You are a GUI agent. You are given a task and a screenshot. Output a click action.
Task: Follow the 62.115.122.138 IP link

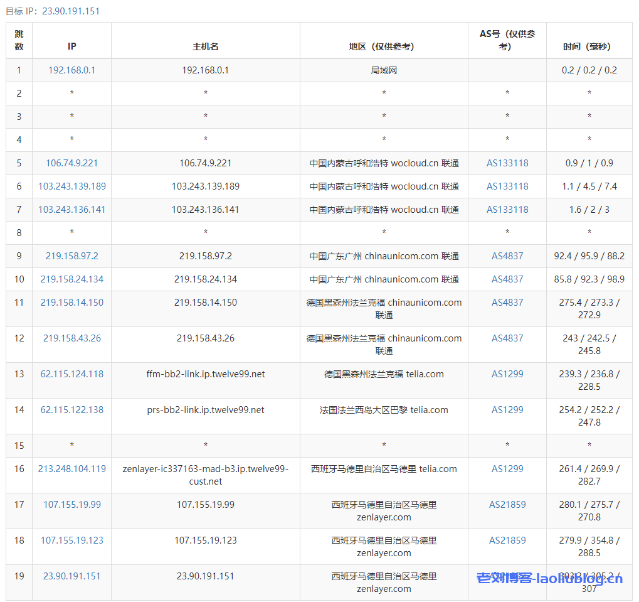click(x=71, y=410)
